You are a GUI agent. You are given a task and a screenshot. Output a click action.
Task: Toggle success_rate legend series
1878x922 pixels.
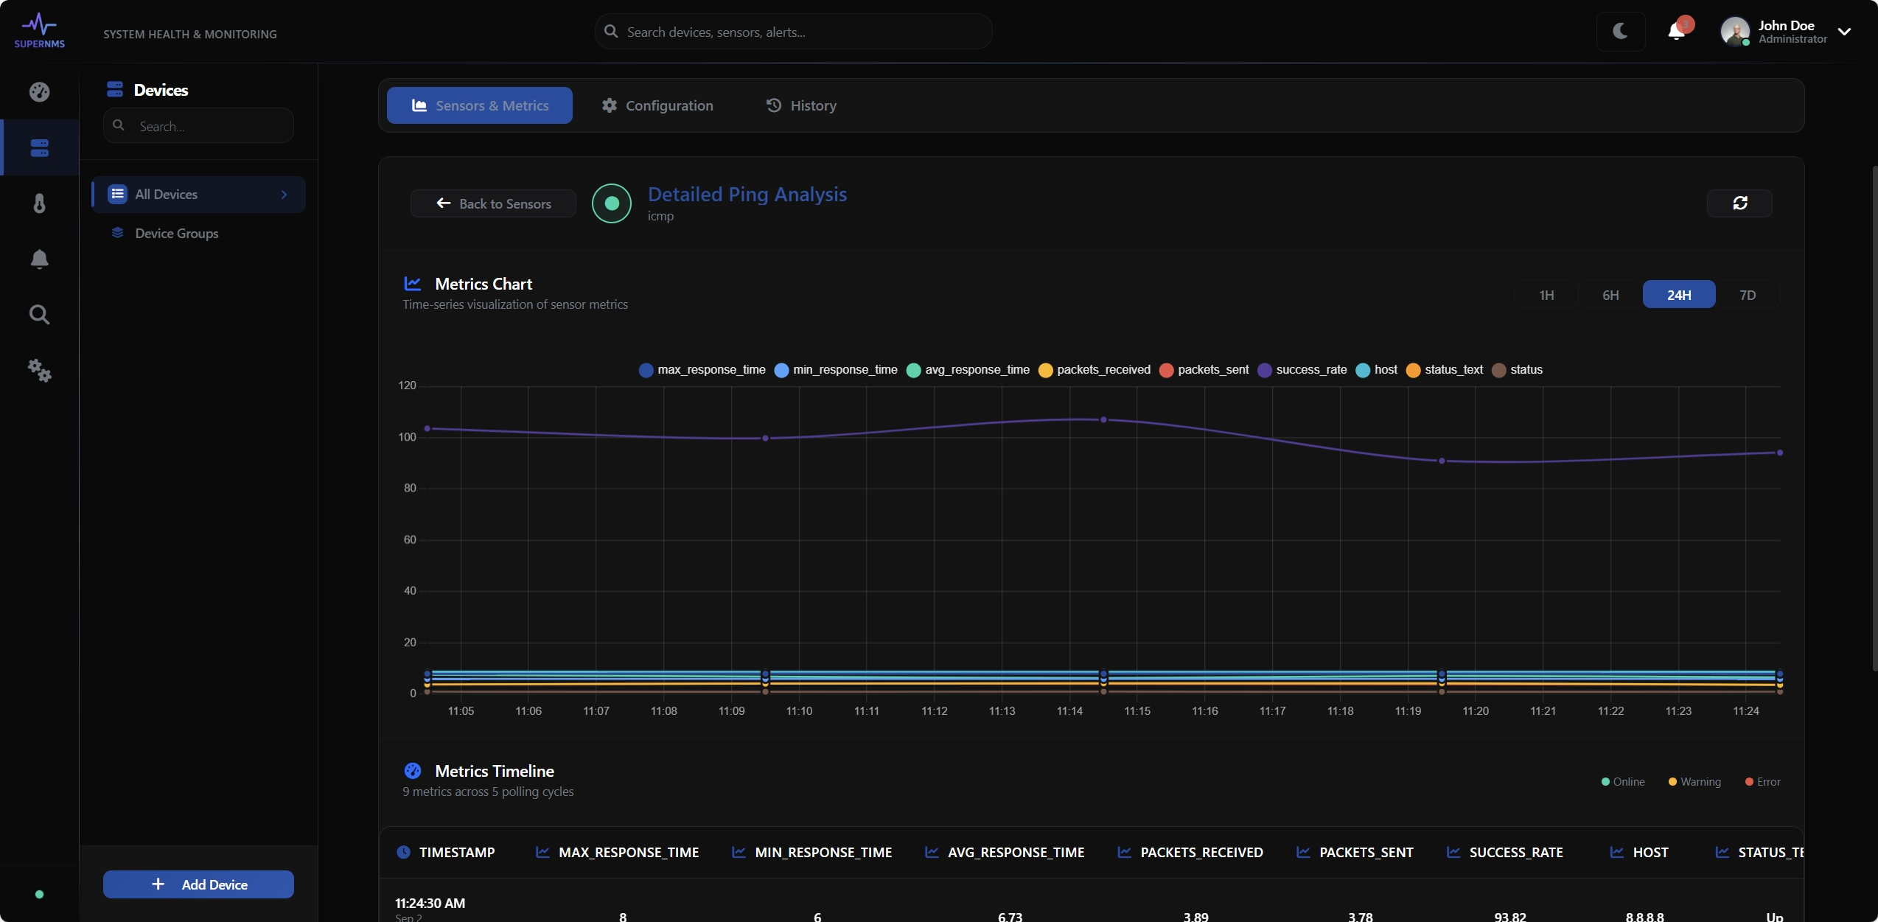coord(1302,370)
